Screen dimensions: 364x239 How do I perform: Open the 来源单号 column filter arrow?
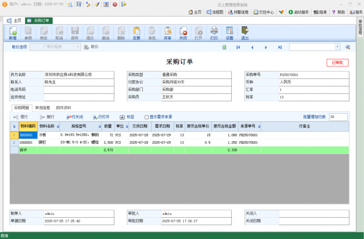tap(259, 126)
